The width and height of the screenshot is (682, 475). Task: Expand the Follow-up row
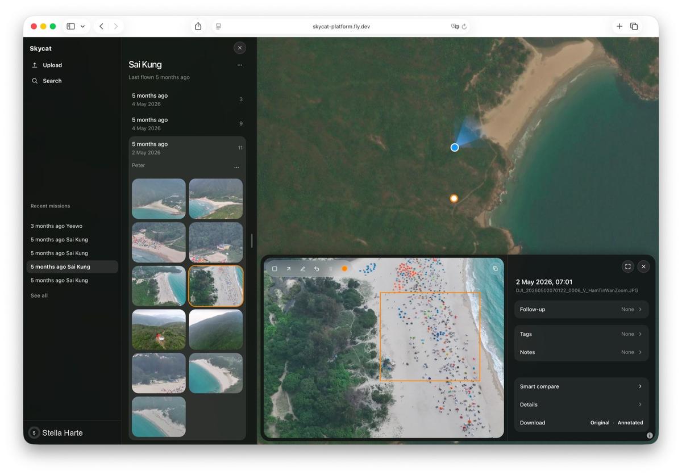(581, 309)
